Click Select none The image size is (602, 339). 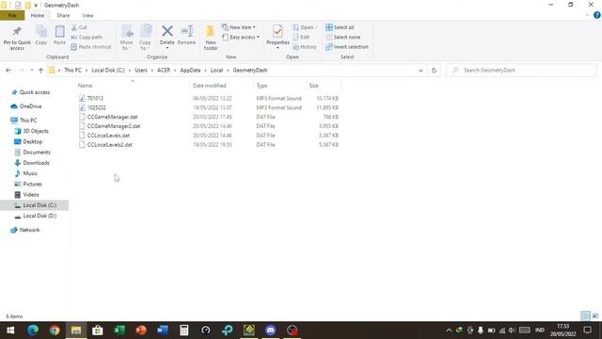click(x=343, y=38)
